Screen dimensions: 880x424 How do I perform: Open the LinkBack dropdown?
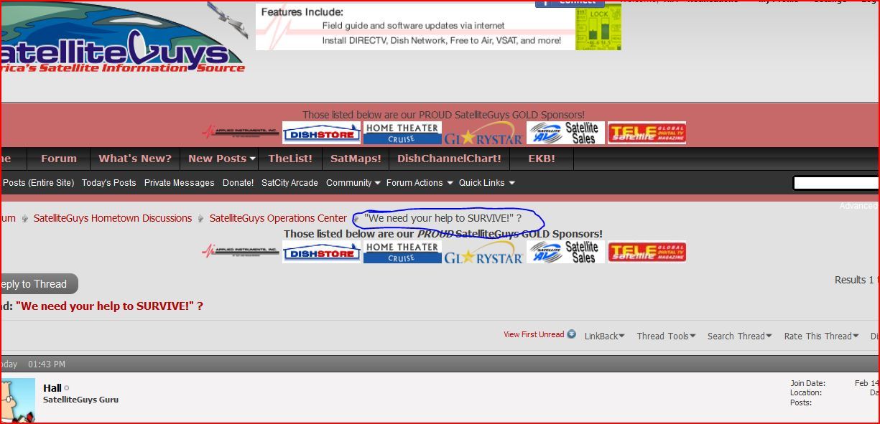pos(604,336)
